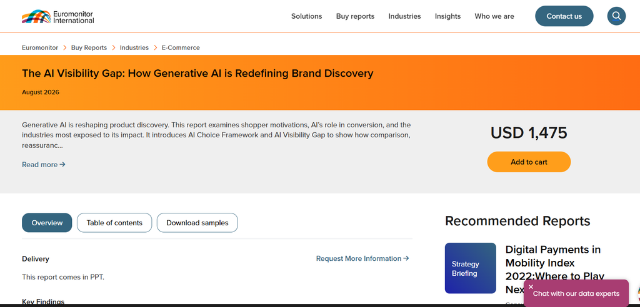Click the arrow beside Read more
Image resolution: width=640 pixels, height=307 pixels.
(62, 165)
